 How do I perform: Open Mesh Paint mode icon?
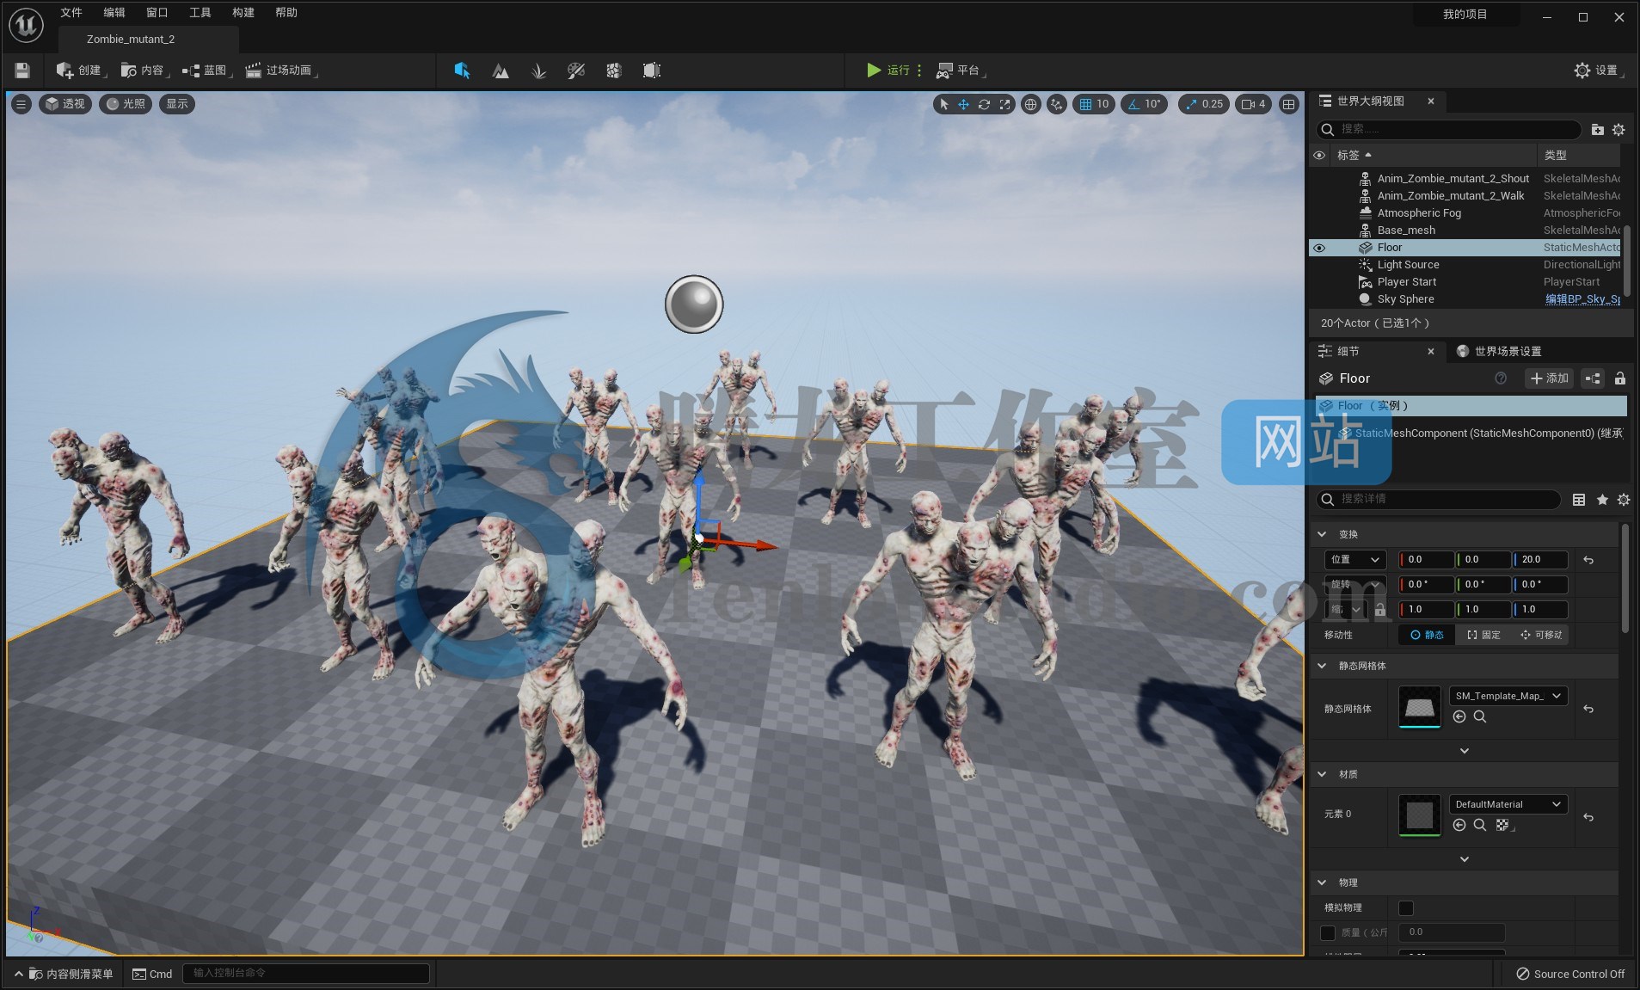click(576, 71)
